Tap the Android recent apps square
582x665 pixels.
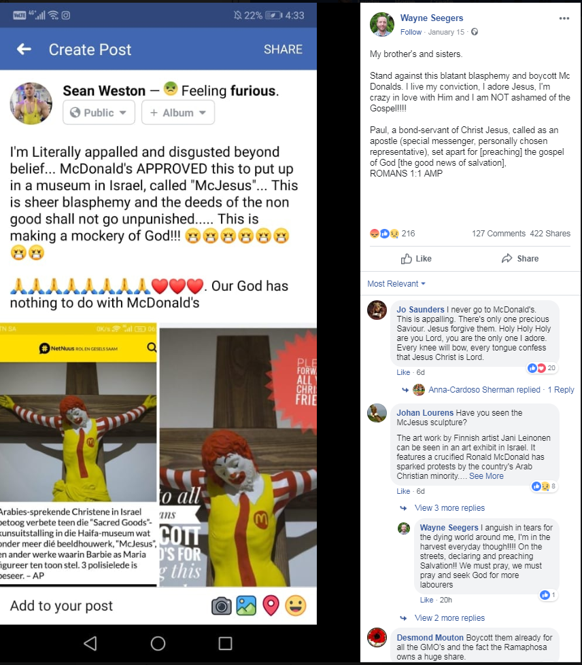coord(225,643)
